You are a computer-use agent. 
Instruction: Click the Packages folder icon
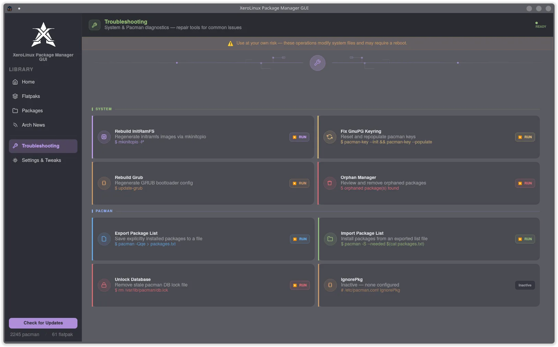click(x=15, y=111)
